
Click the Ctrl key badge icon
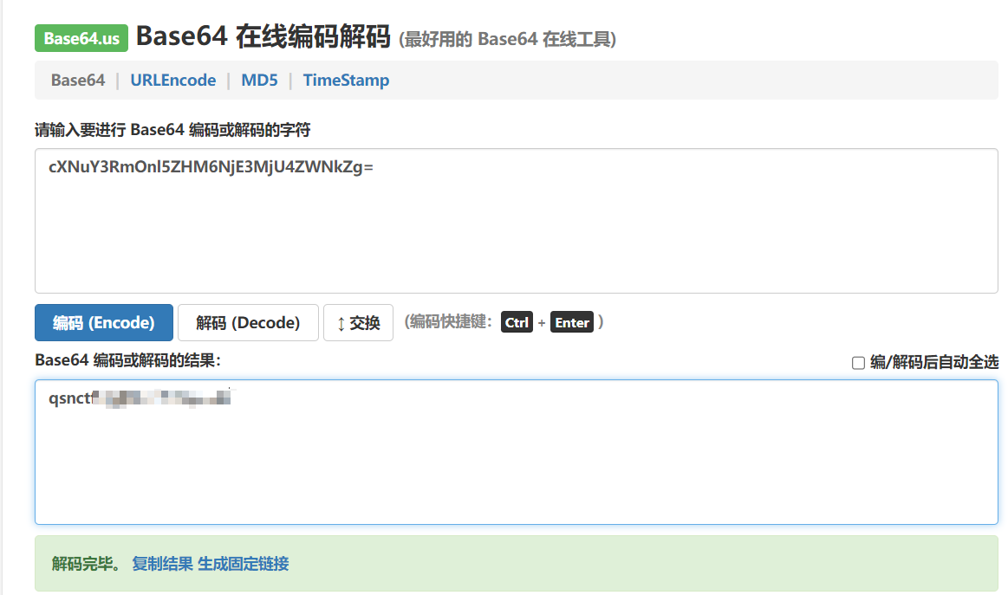coord(517,322)
